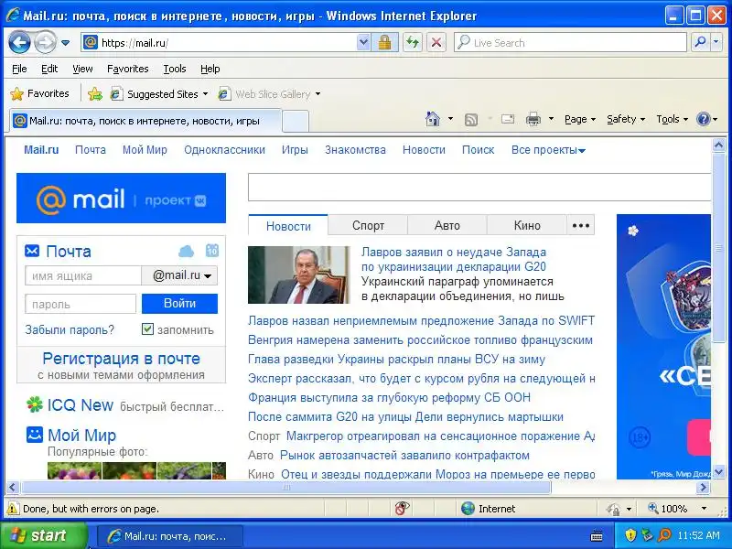Open a new blank tab
This screenshot has height=549, width=732.
[296, 122]
